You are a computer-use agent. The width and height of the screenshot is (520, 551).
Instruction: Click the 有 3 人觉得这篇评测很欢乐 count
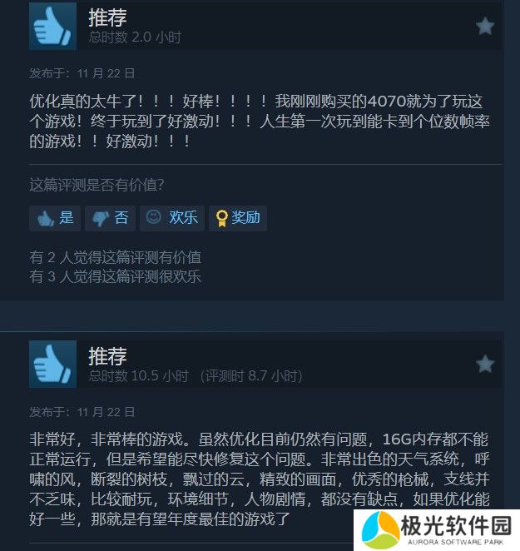(x=116, y=276)
